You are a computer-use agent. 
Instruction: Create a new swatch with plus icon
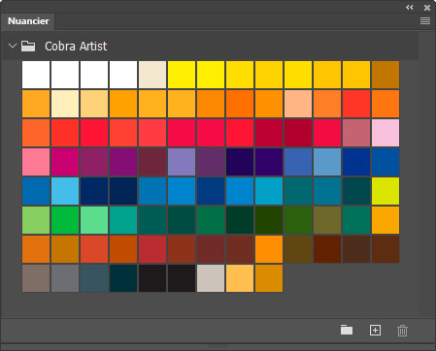pos(375,331)
